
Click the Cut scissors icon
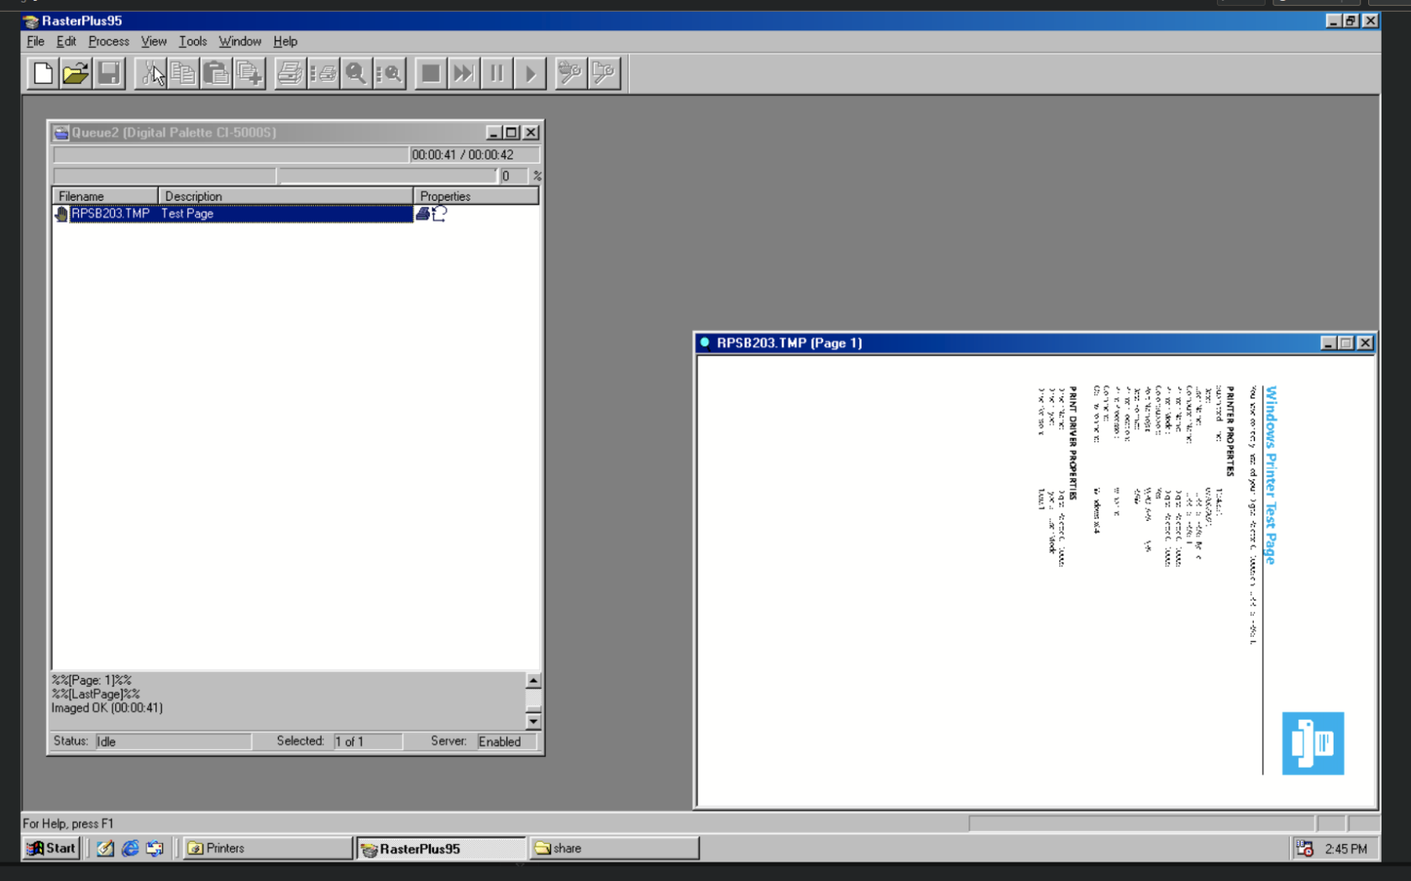tap(152, 74)
